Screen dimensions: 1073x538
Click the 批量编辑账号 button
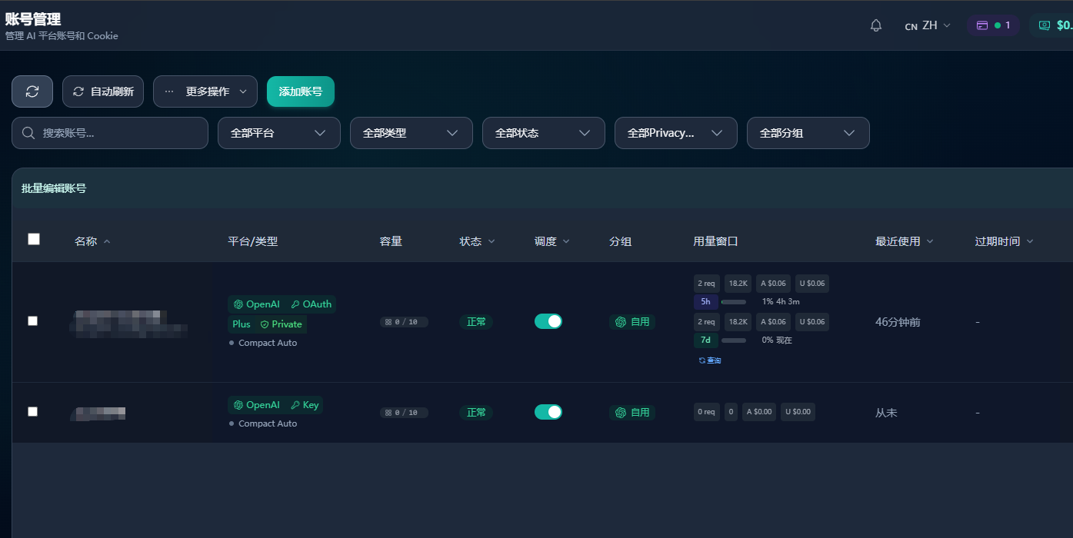54,188
